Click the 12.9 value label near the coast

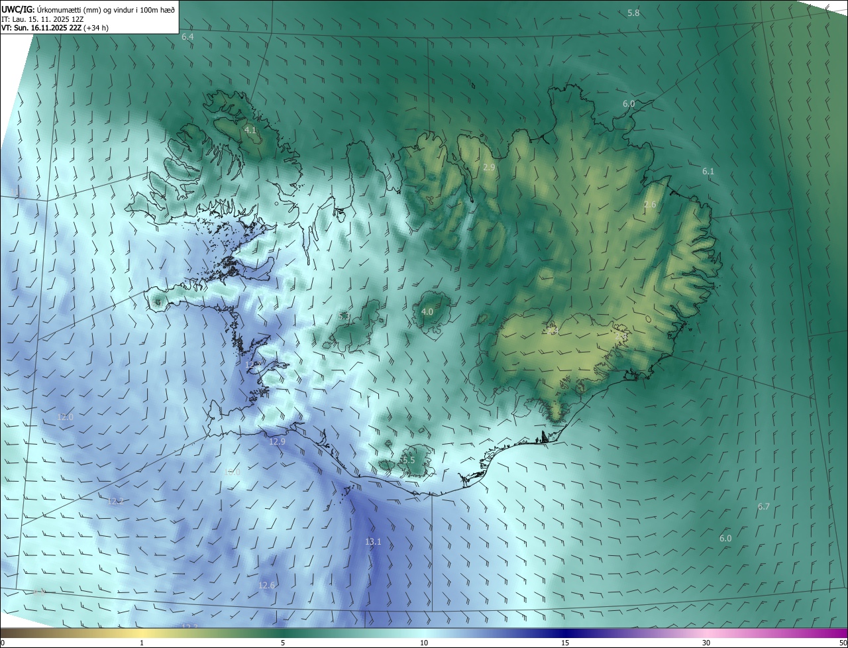pyautogui.click(x=277, y=441)
